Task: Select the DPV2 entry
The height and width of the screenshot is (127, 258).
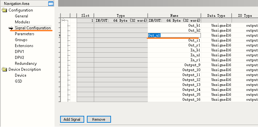Action: 19,58
